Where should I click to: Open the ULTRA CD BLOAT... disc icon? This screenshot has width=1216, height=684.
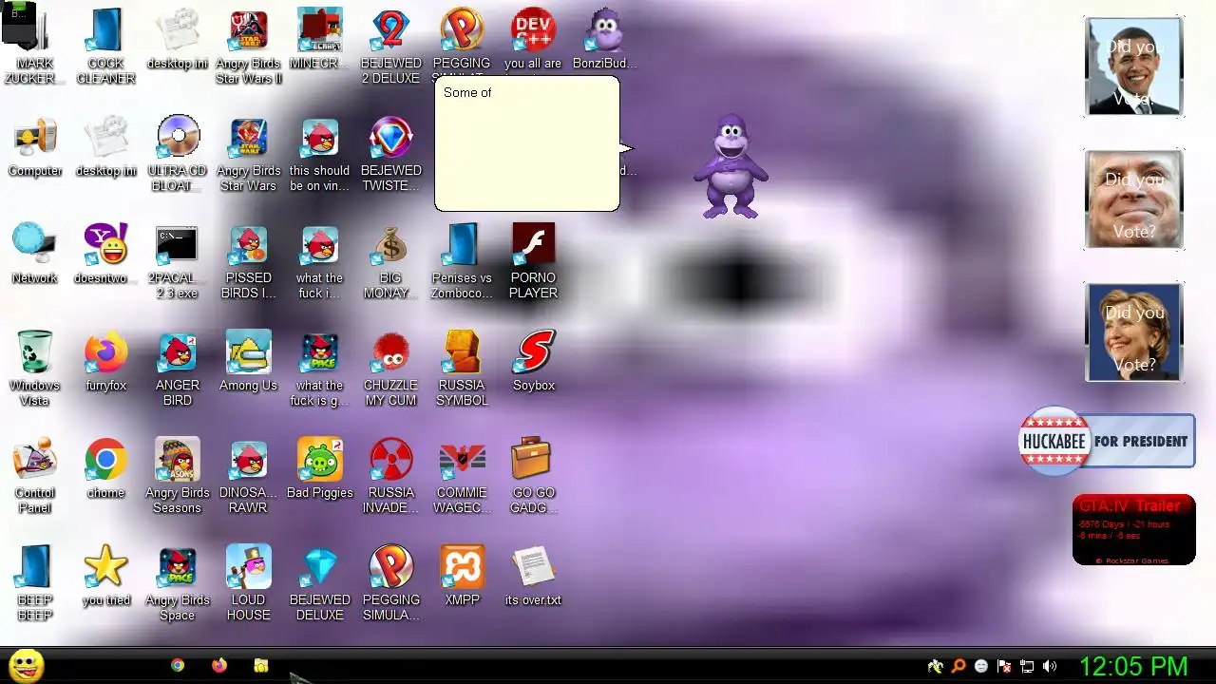[178, 154]
